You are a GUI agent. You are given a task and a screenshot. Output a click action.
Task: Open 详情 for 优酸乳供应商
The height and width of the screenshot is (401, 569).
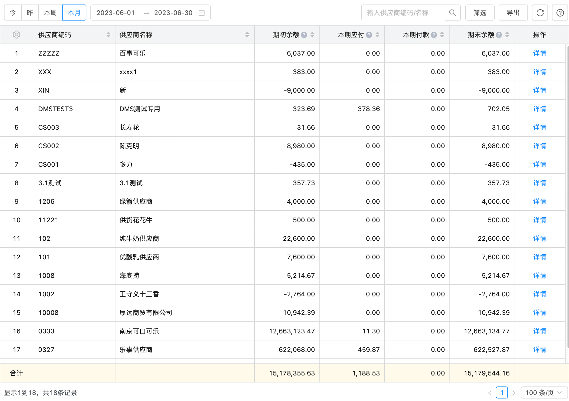point(540,257)
